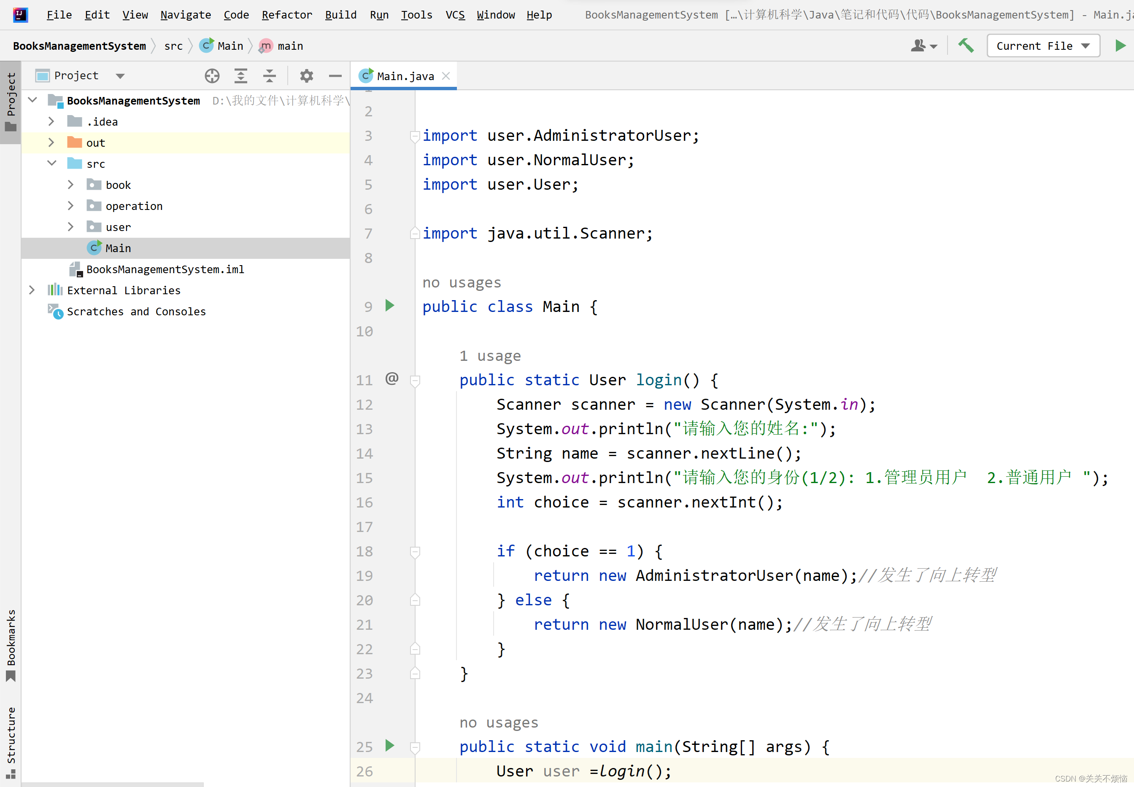Click the Run configuration play button line 9

[x=389, y=306]
